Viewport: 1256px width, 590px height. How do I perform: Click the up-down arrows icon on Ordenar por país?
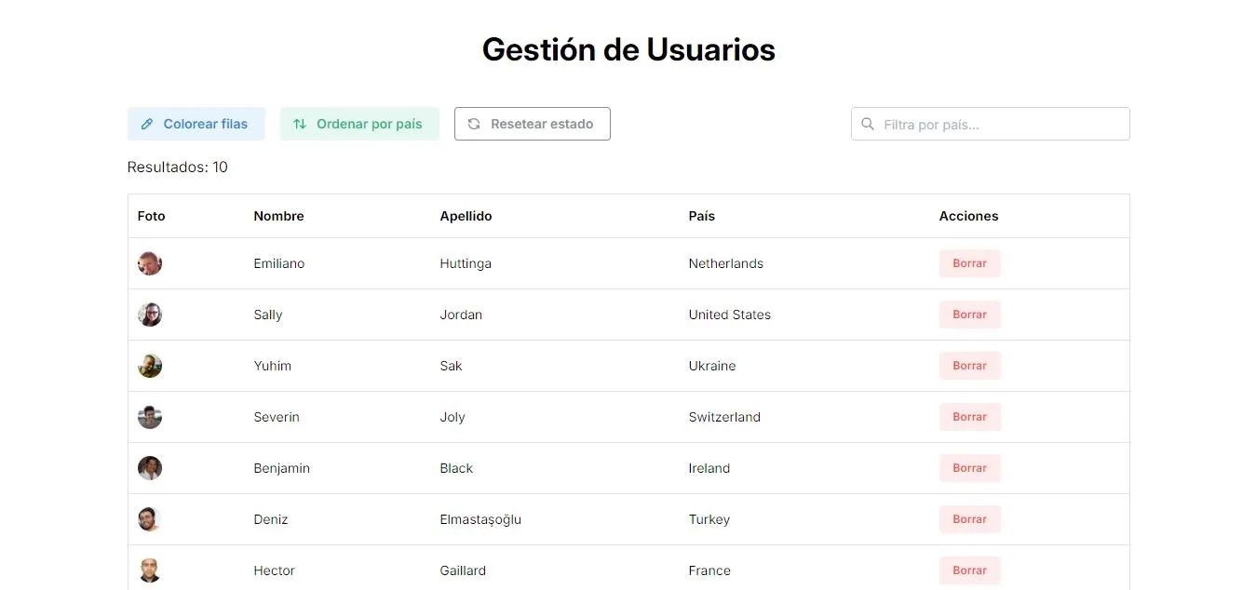pyautogui.click(x=300, y=123)
